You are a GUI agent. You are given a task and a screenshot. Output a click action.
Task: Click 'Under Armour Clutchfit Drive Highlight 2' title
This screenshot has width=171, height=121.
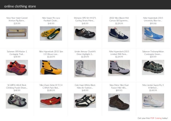(x=85, y=53)
